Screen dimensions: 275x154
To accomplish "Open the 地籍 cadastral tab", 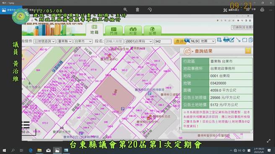I will [x=94, y=29].
